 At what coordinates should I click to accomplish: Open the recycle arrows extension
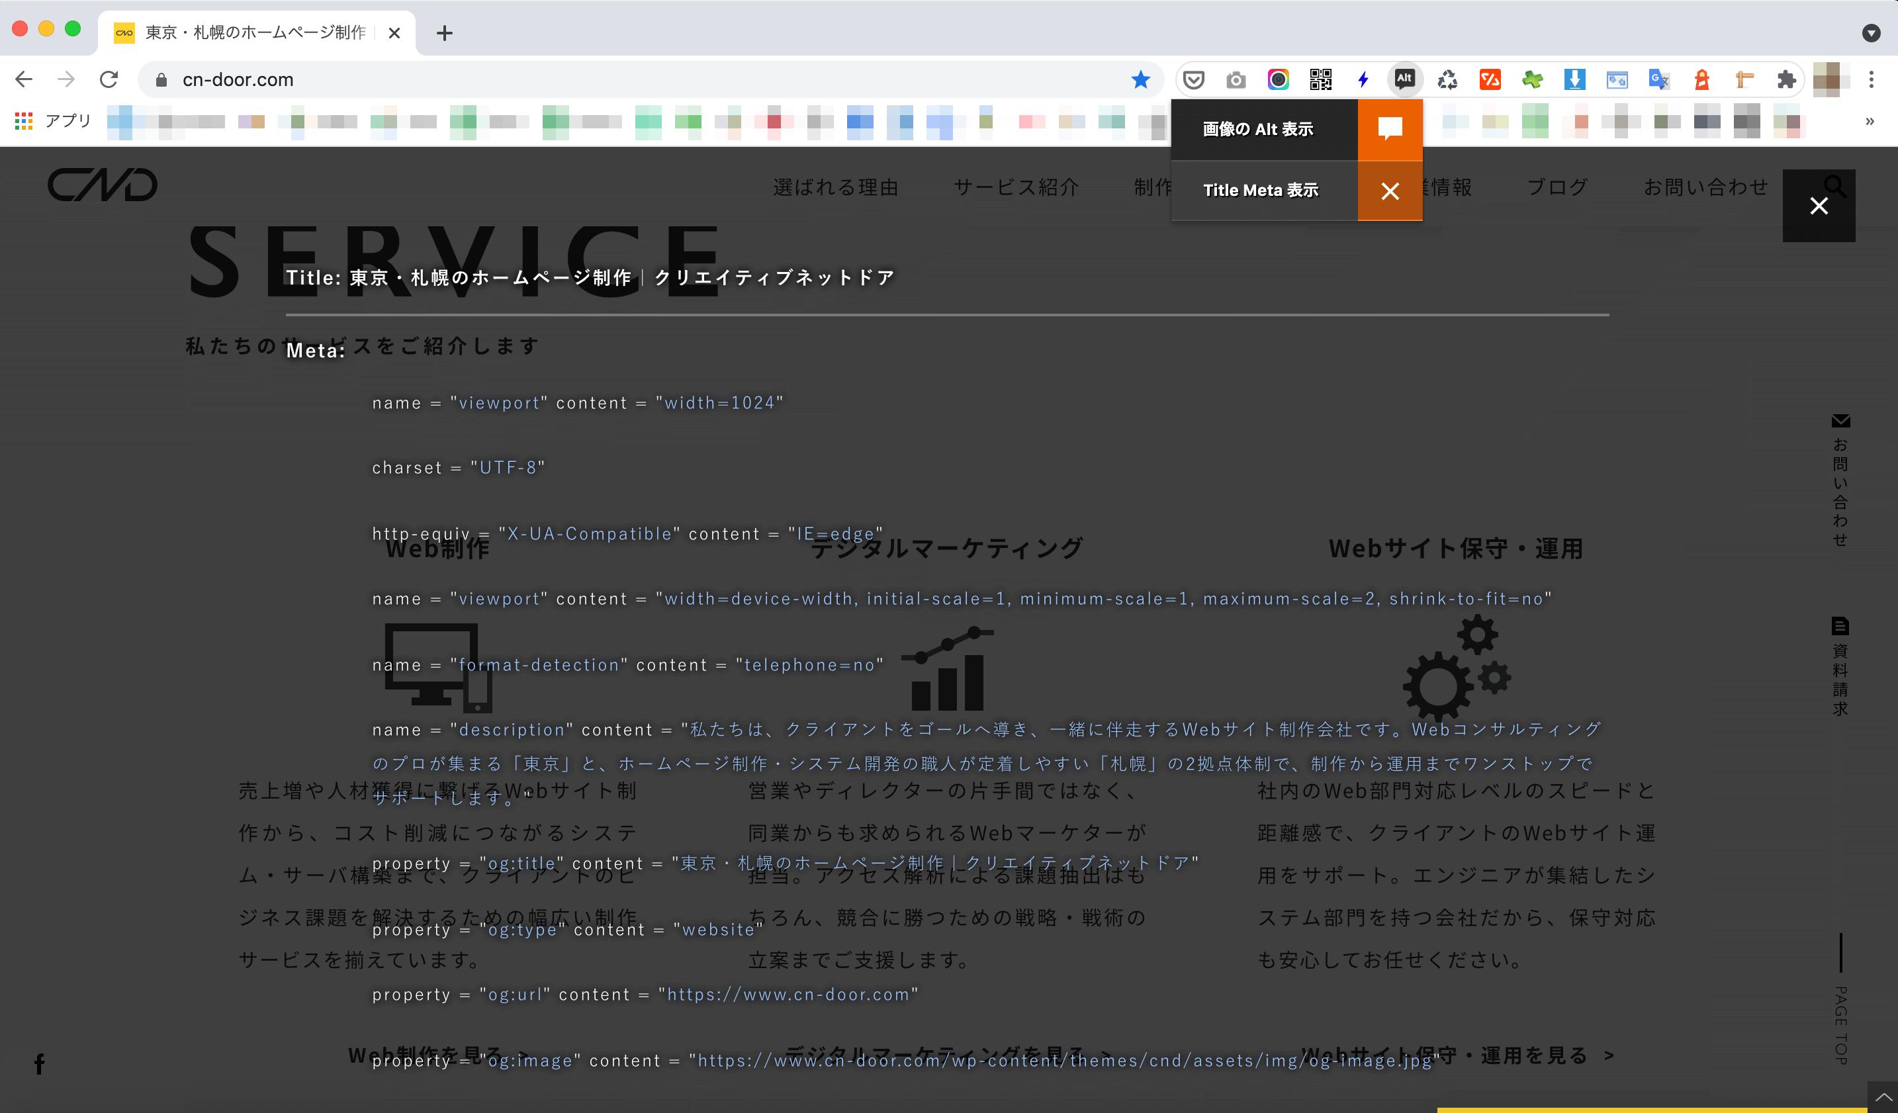coord(1447,80)
